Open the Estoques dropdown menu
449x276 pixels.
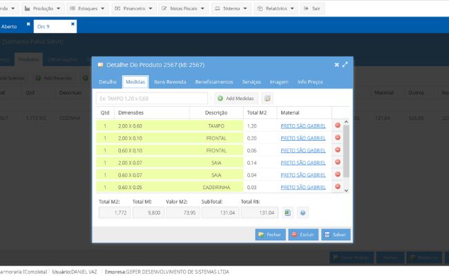(87, 8)
